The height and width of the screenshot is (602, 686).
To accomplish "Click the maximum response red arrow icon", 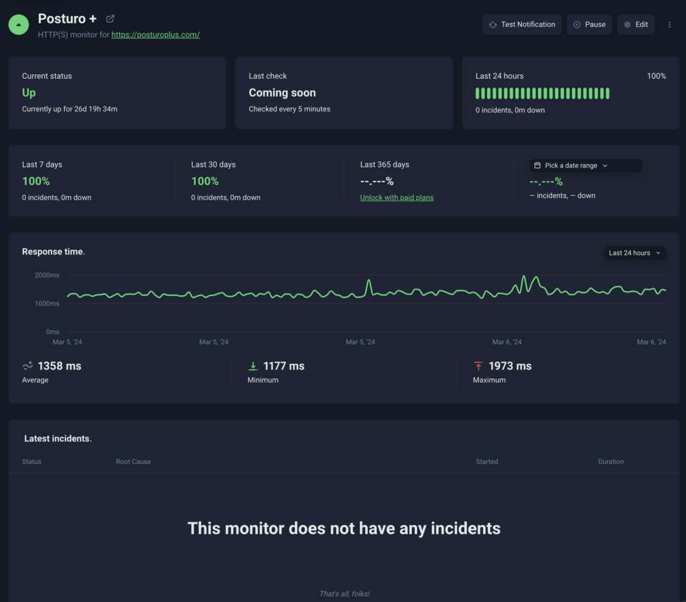I will click(x=478, y=366).
